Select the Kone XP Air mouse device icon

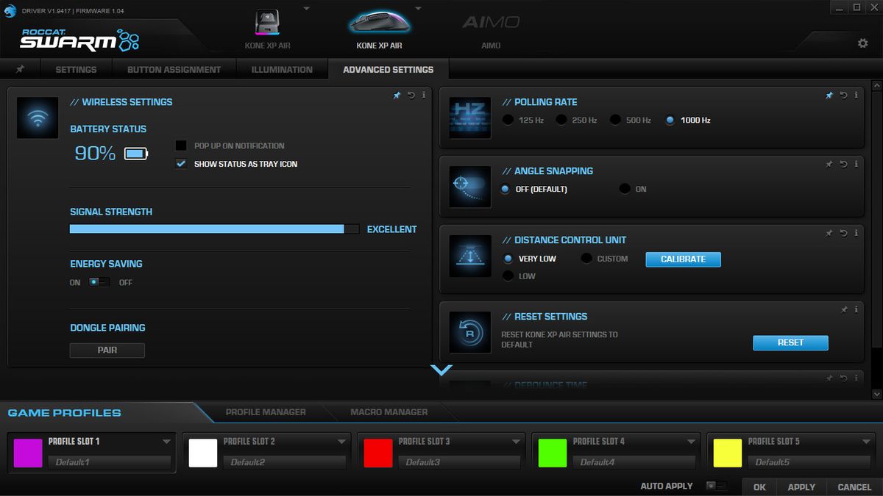tap(380, 22)
